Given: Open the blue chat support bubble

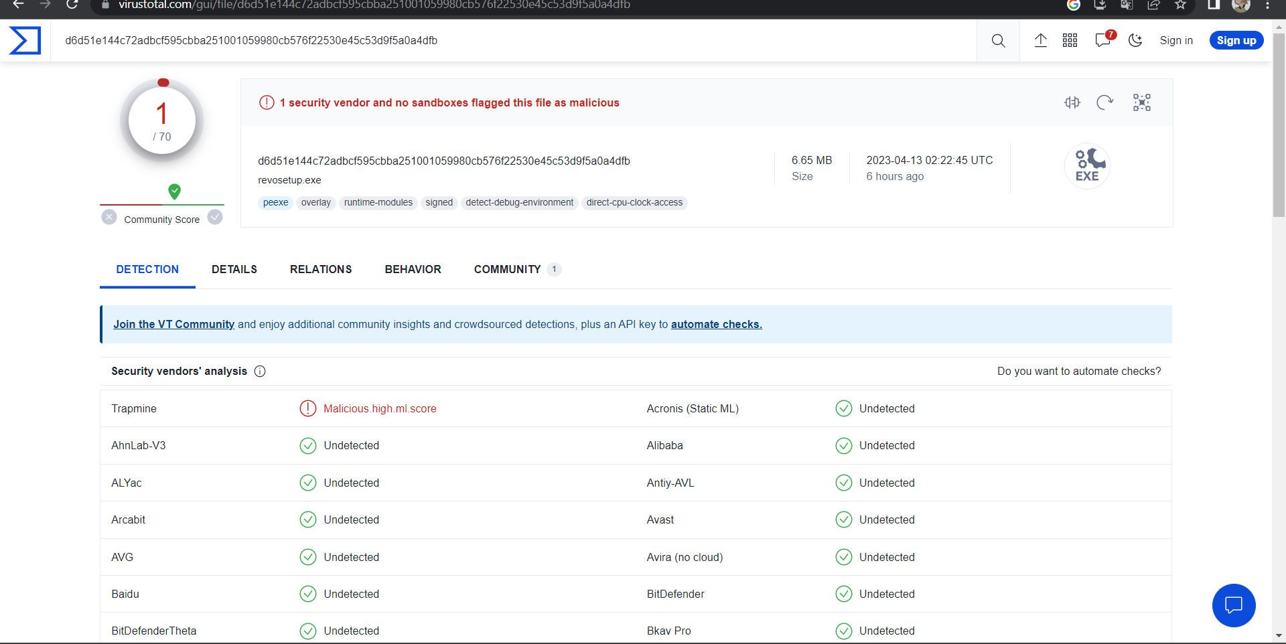Looking at the screenshot, I should click(x=1234, y=606).
